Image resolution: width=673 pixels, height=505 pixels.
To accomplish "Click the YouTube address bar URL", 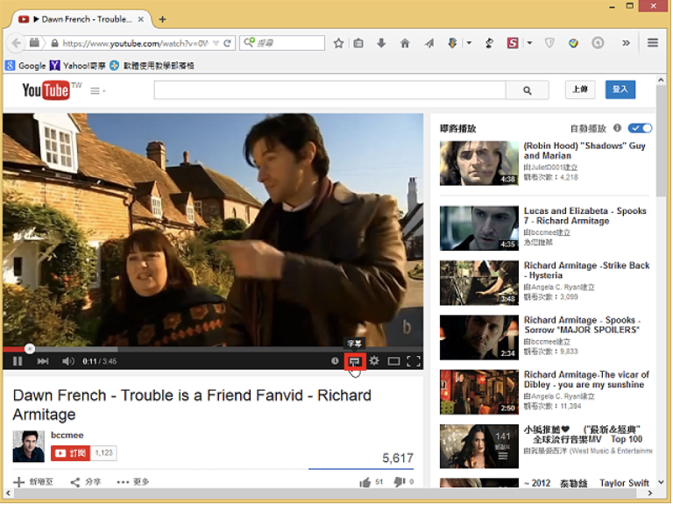I will click(x=135, y=43).
